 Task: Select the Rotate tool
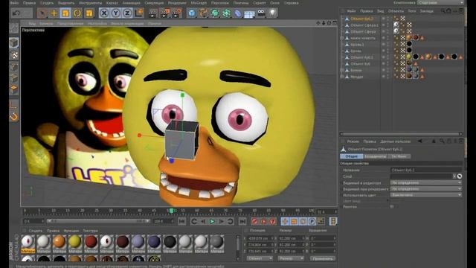pyautogui.click(x=77, y=13)
